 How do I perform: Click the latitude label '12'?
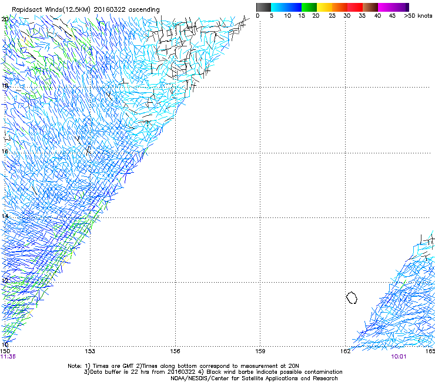point(5,281)
